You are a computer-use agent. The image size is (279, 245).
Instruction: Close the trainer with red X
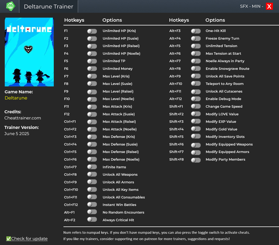(x=269, y=7)
